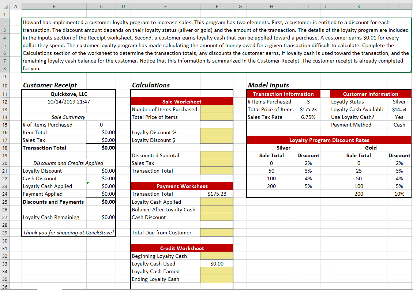Select the Silver column heading cell
Viewport: 413px width, 290px height.
[x=284, y=148]
